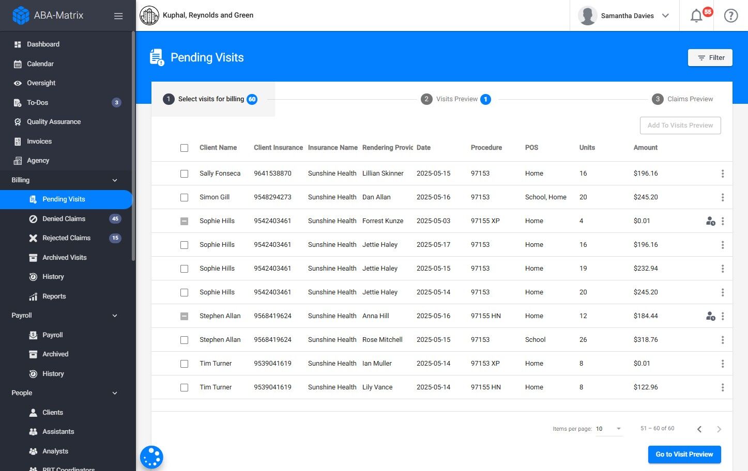The width and height of the screenshot is (748, 471).
Task: Open the floating cookie settings icon
Action: tap(151, 457)
